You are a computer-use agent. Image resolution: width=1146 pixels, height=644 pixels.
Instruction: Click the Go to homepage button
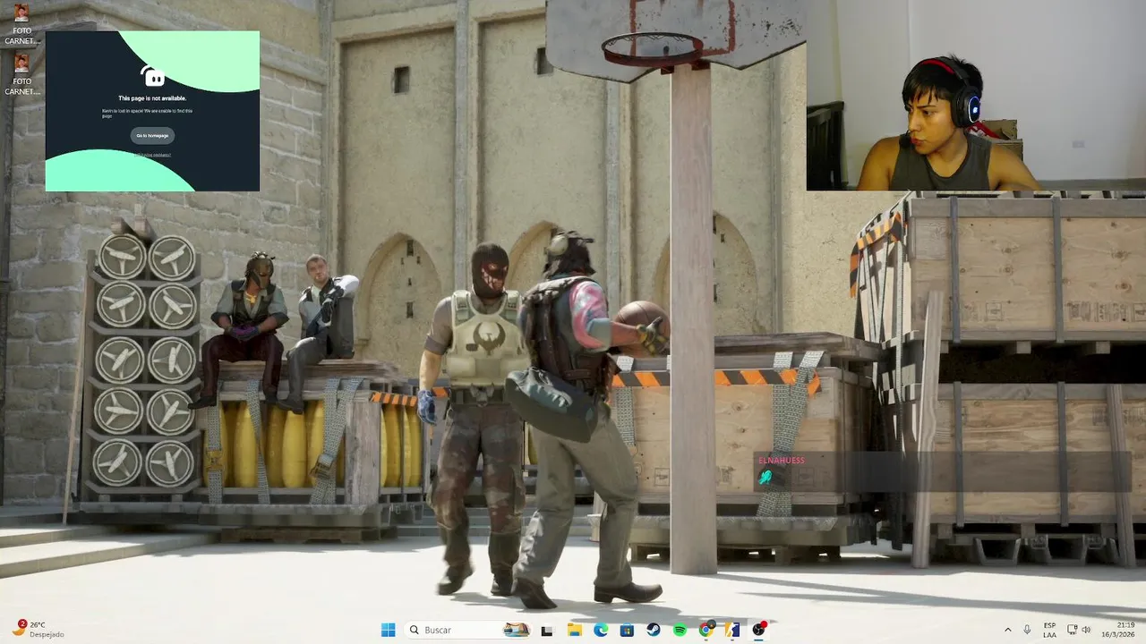[152, 136]
